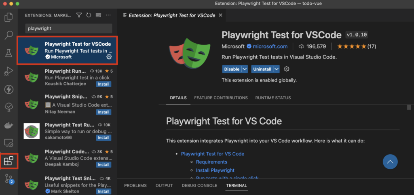414x195 pixels.
Task: Refresh the extensions list
Action: pos(89,15)
